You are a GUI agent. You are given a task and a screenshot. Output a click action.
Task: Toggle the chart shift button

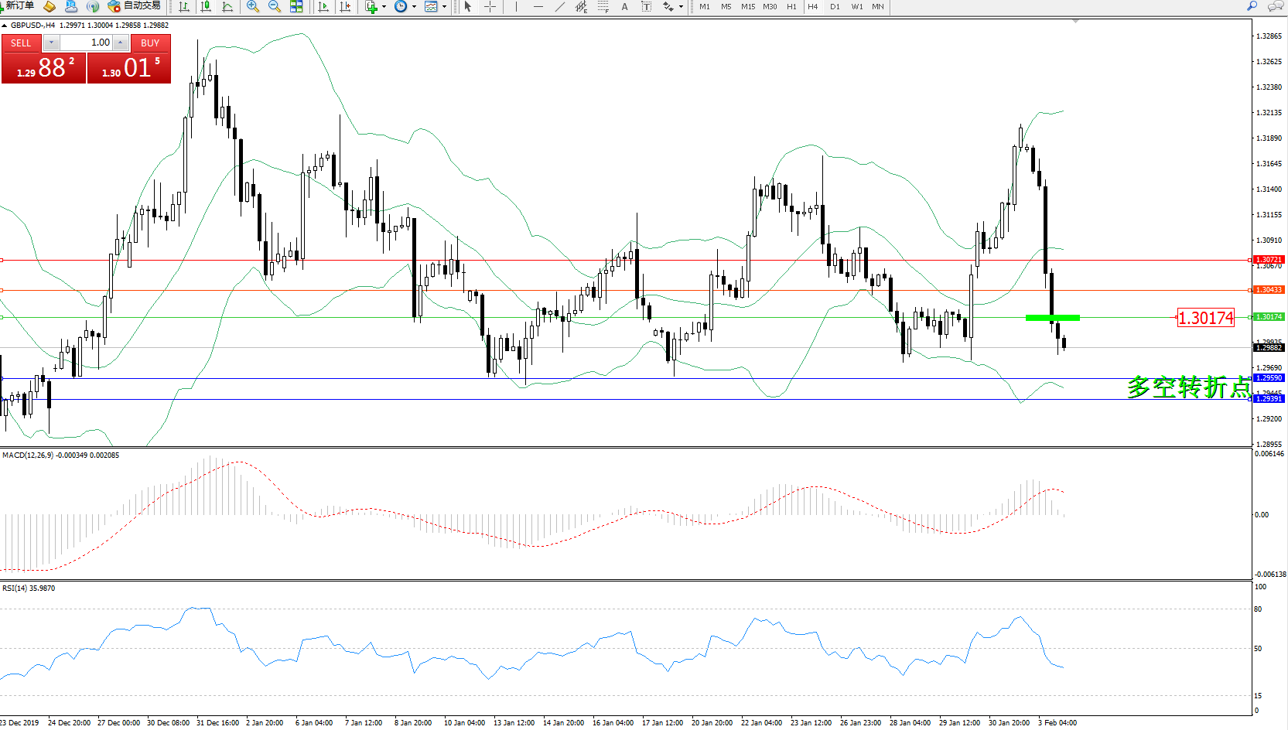(345, 6)
